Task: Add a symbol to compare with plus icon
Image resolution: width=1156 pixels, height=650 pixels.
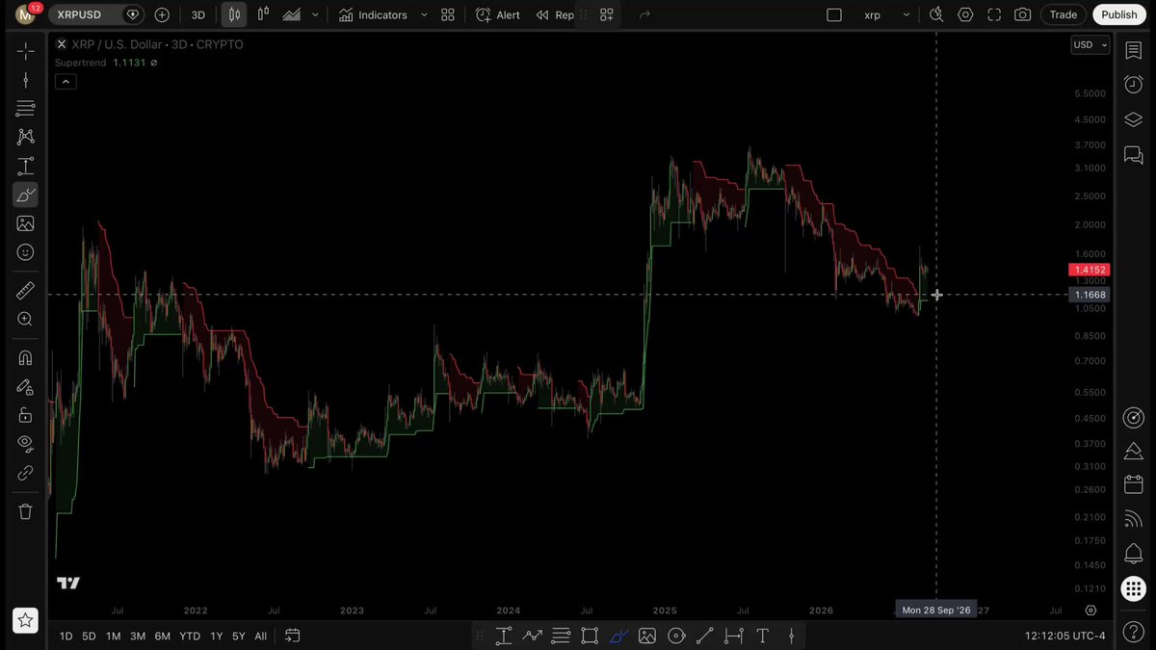Action: (x=162, y=14)
